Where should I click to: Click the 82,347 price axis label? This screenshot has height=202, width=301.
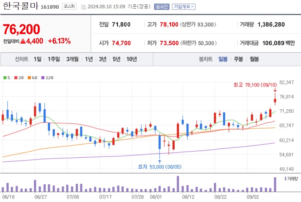287,82
